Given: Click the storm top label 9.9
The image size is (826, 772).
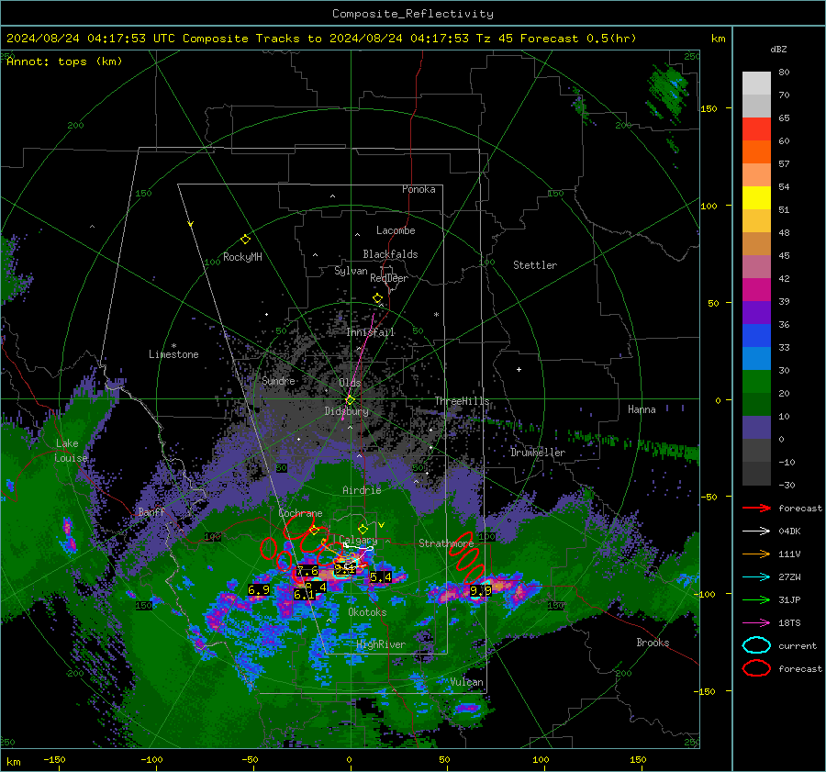Looking at the screenshot, I should pos(481,591).
